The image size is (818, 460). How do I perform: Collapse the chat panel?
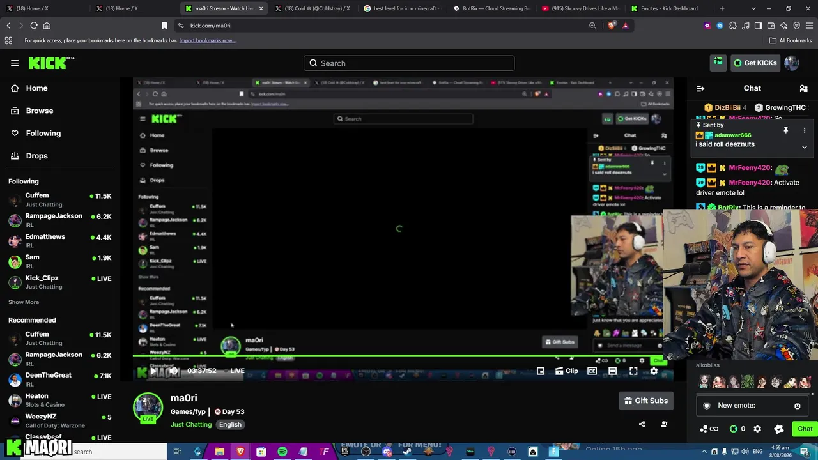point(700,88)
